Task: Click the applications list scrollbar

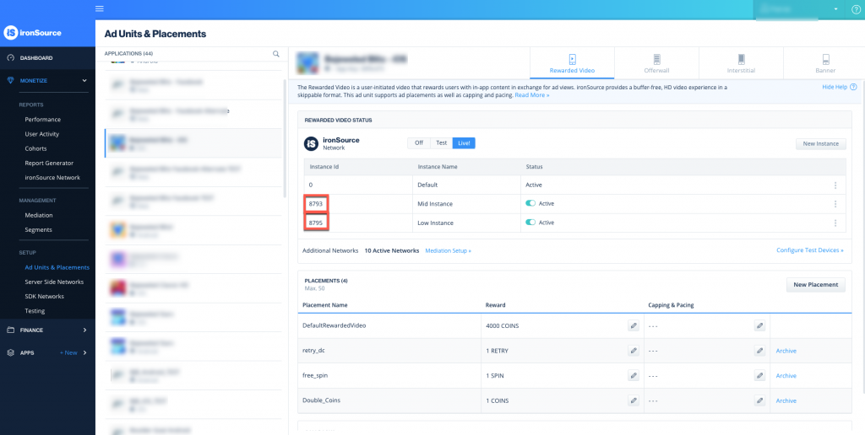Action: [285, 139]
